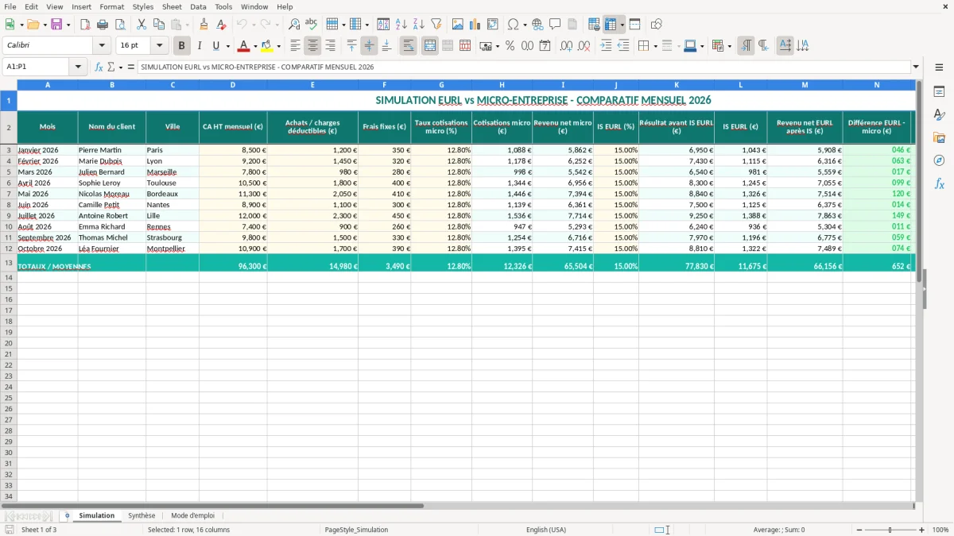Expand the Font Name dropdown
The image size is (954, 536).
[102, 46]
